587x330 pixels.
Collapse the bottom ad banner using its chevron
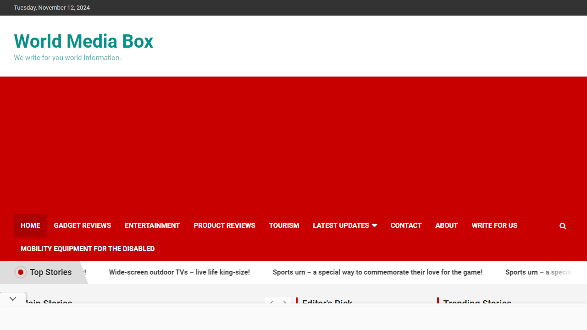[12, 298]
